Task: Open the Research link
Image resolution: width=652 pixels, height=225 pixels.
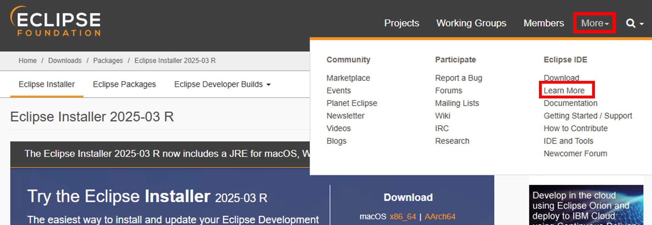Action: point(452,141)
